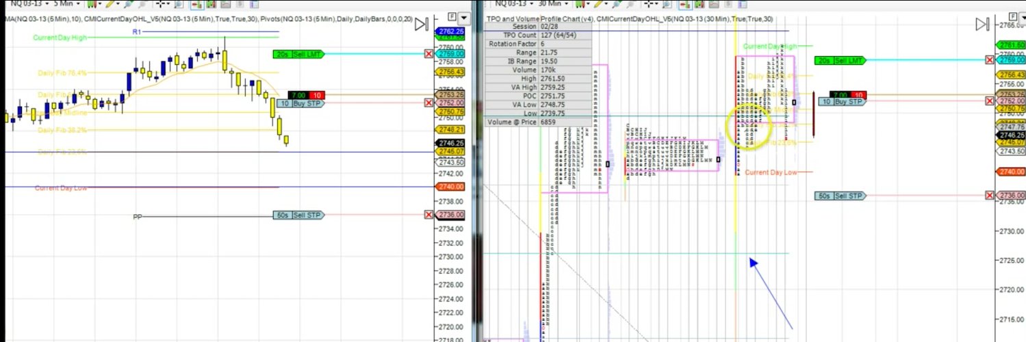
Task: Click zoom in icon in 30 Min chart
Action: [x=617, y=4]
